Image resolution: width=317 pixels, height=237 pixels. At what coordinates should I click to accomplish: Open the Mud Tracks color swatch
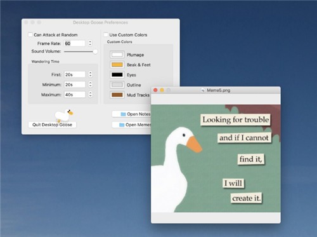click(117, 95)
